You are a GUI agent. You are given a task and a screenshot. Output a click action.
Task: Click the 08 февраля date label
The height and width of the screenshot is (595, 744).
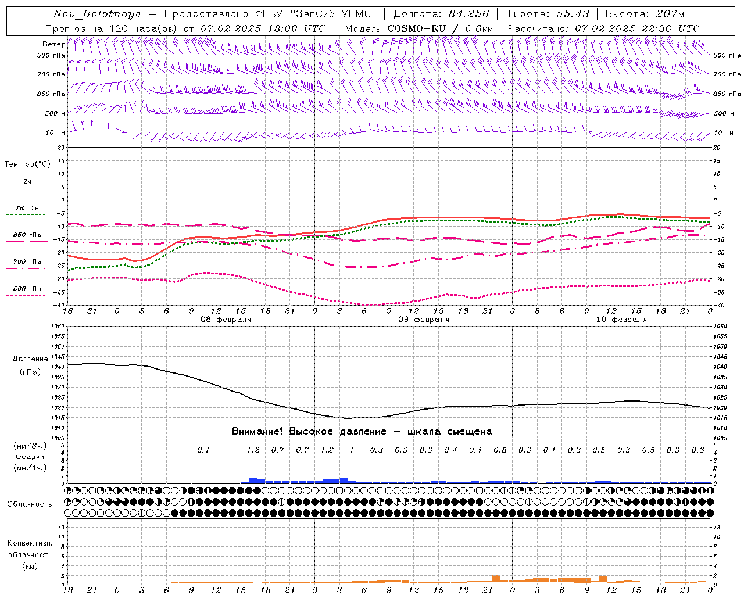click(x=226, y=320)
